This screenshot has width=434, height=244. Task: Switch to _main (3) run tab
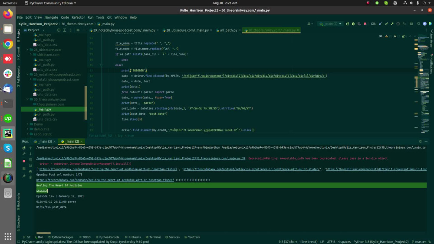point(45,141)
